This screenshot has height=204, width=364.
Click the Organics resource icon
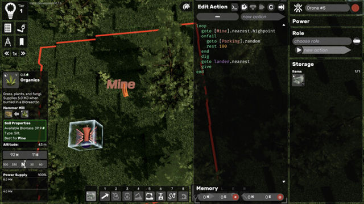pyautogui.click(x=11, y=80)
